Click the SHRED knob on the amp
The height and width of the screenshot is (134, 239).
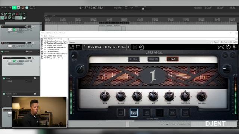[121, 96]
